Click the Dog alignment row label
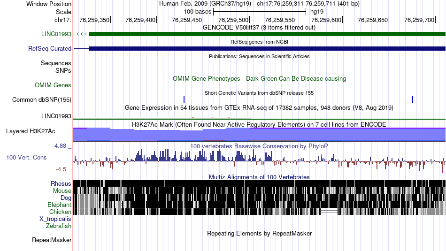Image resolution: width=446 pixels, height=251 pixels. [66, 198]
